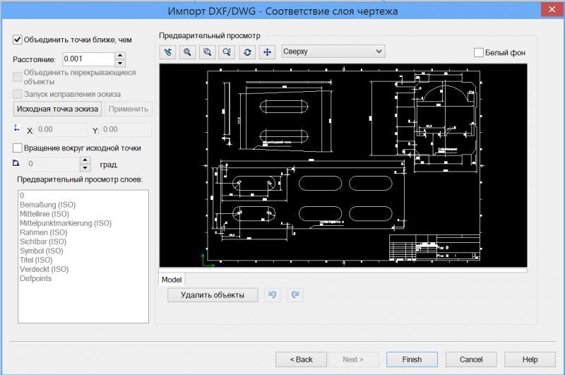Click the zoom to fit icon
Viewport: 565px width, 375px height.
click(227, 52)
